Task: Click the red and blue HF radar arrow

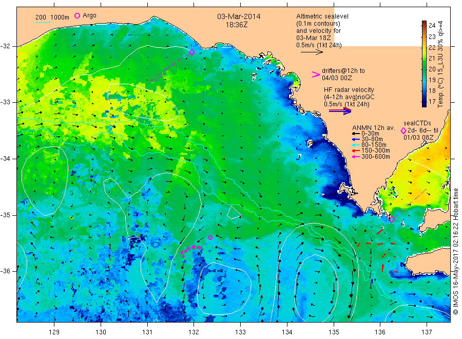Action: [340, 111]
